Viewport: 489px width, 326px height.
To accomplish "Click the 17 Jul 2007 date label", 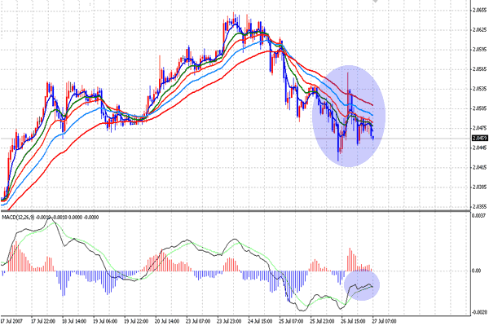I will [11, 321].
